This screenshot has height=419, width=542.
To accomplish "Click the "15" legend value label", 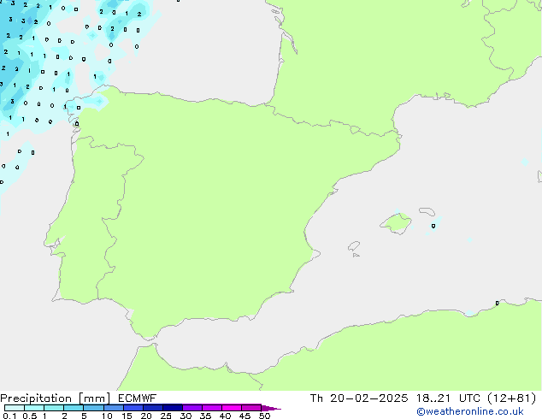I will click(x=127, y=416).
